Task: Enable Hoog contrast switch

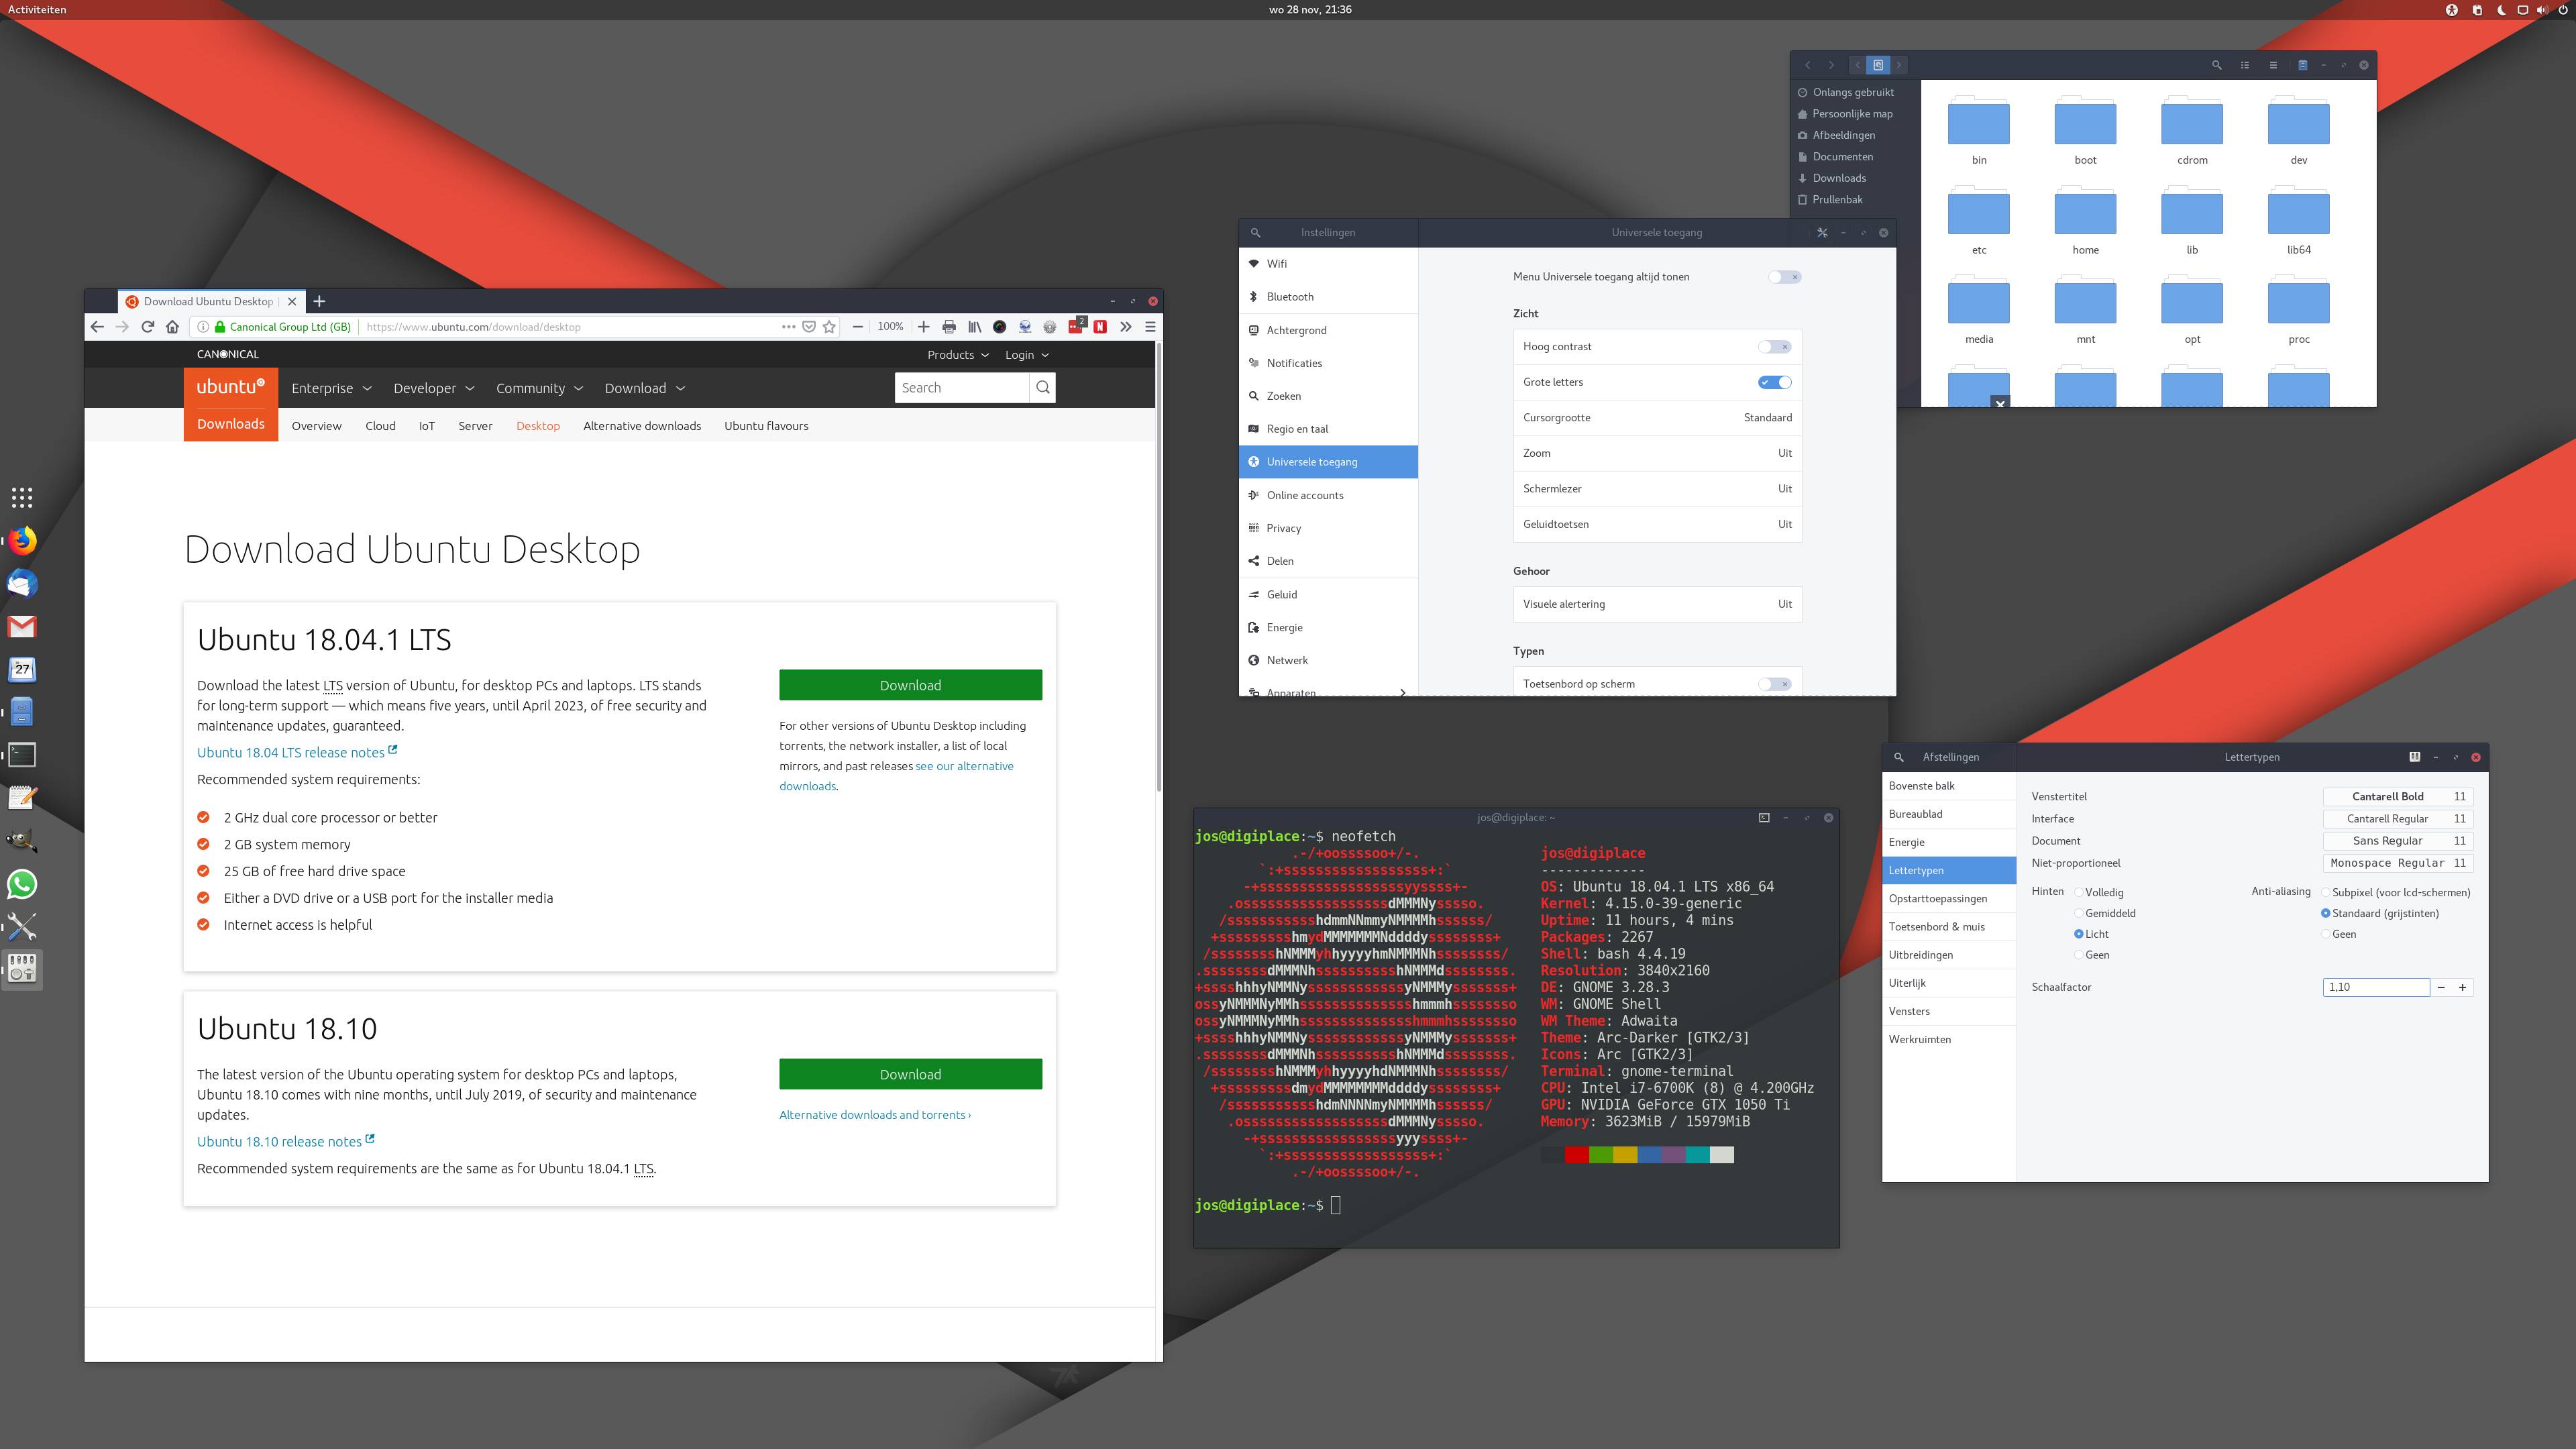Action: (1775, 347)
